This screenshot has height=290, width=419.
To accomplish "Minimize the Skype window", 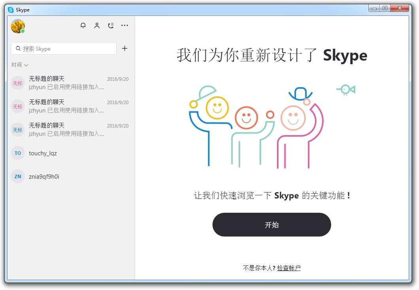I will click(x=374, y=8).
